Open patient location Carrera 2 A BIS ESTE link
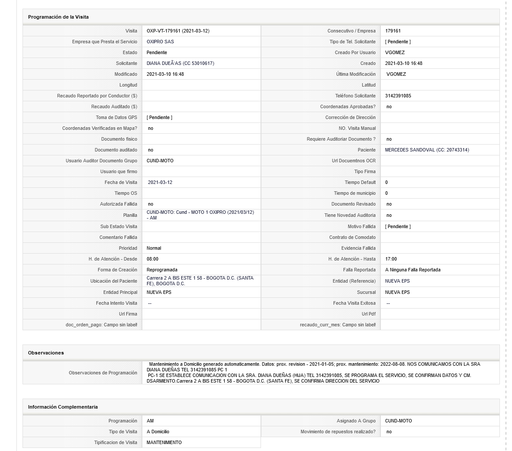This screenshot has height=451, width=512. 200,281
